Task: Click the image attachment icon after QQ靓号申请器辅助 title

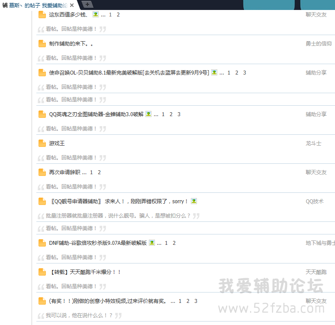Action: click(194, 201)
